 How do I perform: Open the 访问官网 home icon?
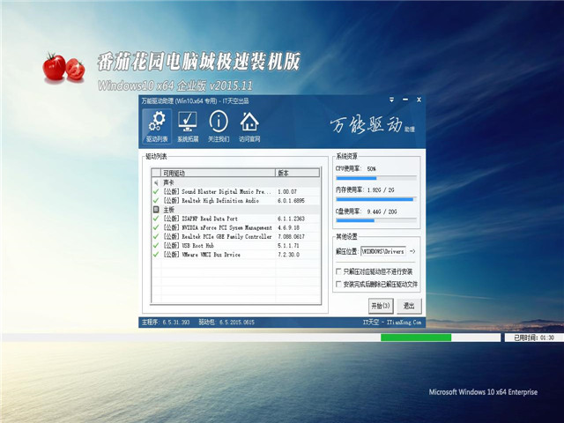click(249, 126)
